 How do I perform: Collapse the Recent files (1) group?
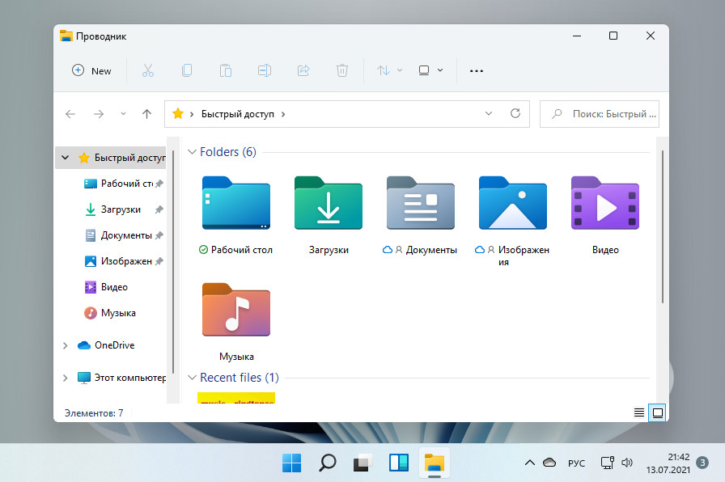tap(192, 378)
